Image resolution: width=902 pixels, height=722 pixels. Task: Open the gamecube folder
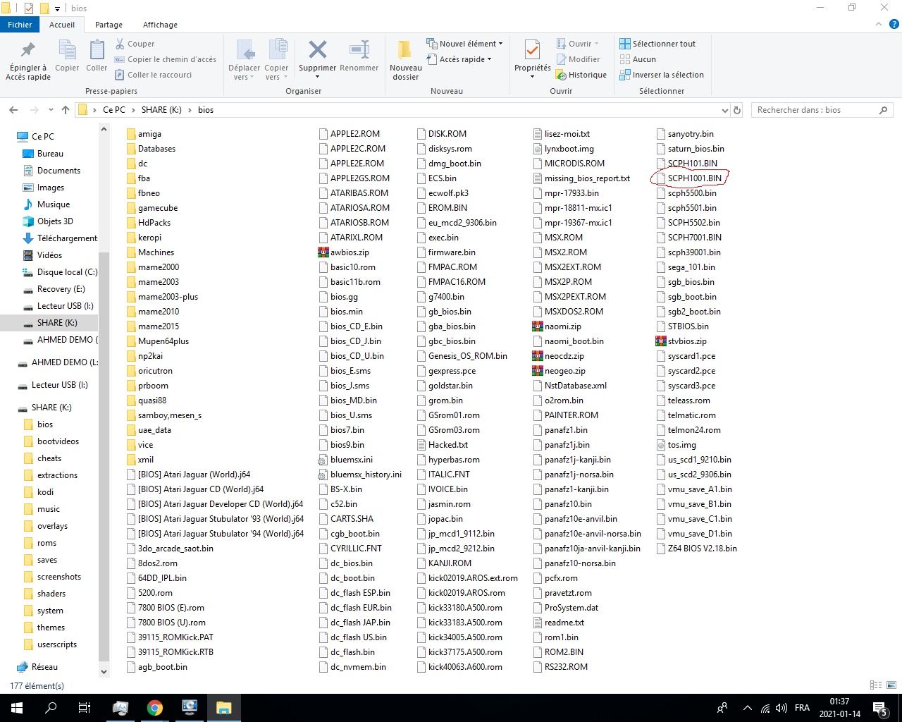click(152, 208)
